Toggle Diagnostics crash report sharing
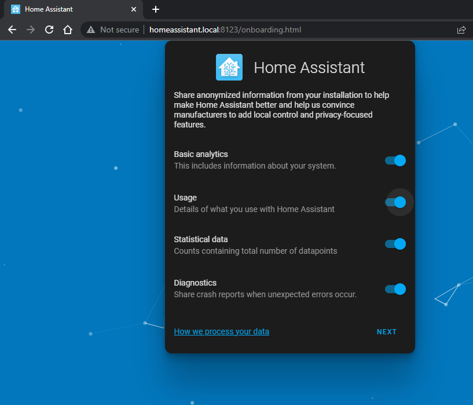The image size is (473, 405). [x=395, y=289]
